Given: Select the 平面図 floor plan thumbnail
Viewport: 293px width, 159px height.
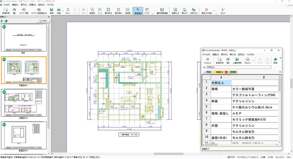Looking at the screenshot, I should [x=24, y=70].
